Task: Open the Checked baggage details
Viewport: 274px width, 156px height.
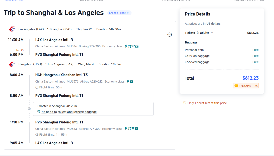Action: coord(197,62)
